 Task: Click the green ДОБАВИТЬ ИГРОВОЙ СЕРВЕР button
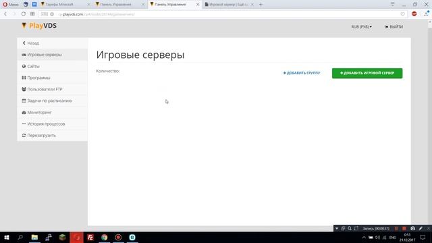point(367,73)
